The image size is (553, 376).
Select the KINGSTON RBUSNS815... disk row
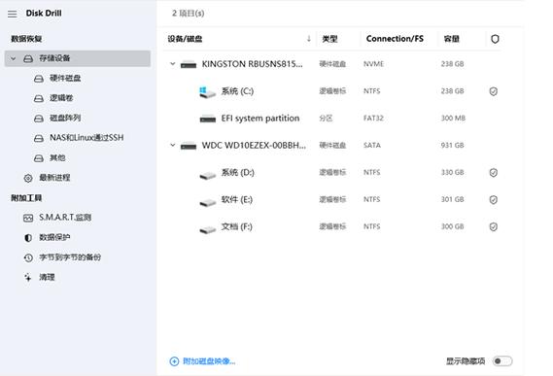point(331,64)
